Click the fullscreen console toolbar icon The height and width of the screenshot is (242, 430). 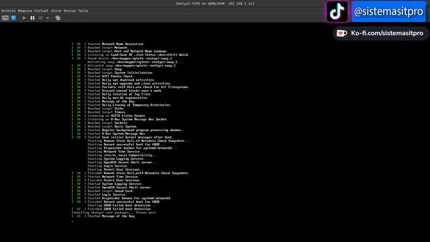click(58, 18)
